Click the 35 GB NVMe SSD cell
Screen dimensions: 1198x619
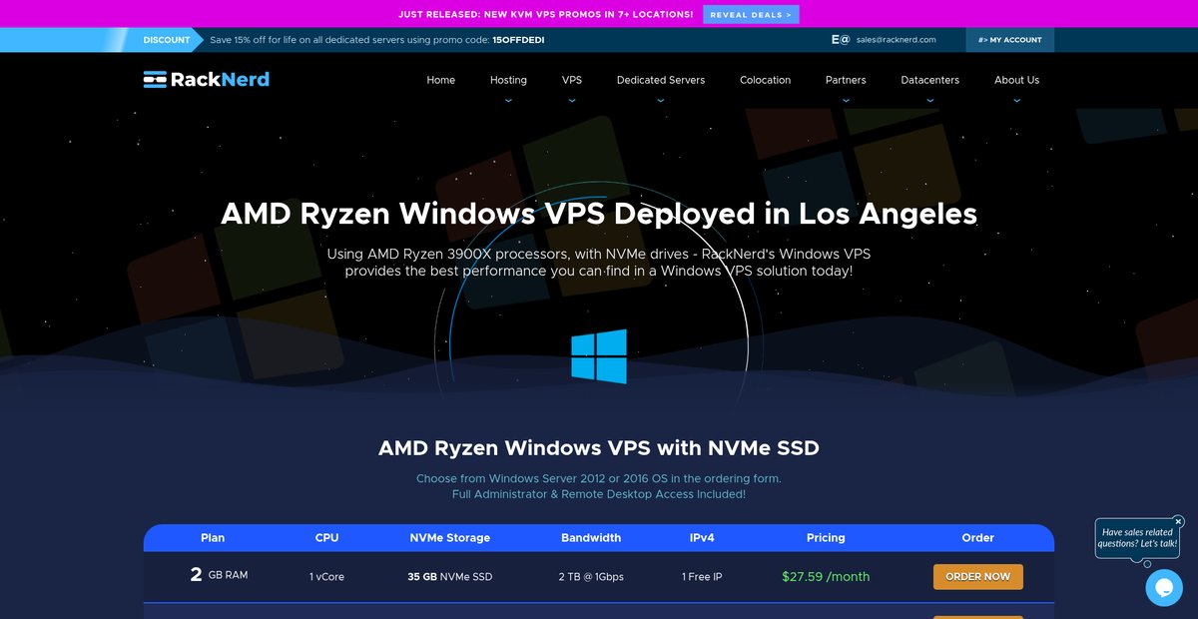point(449,577)
